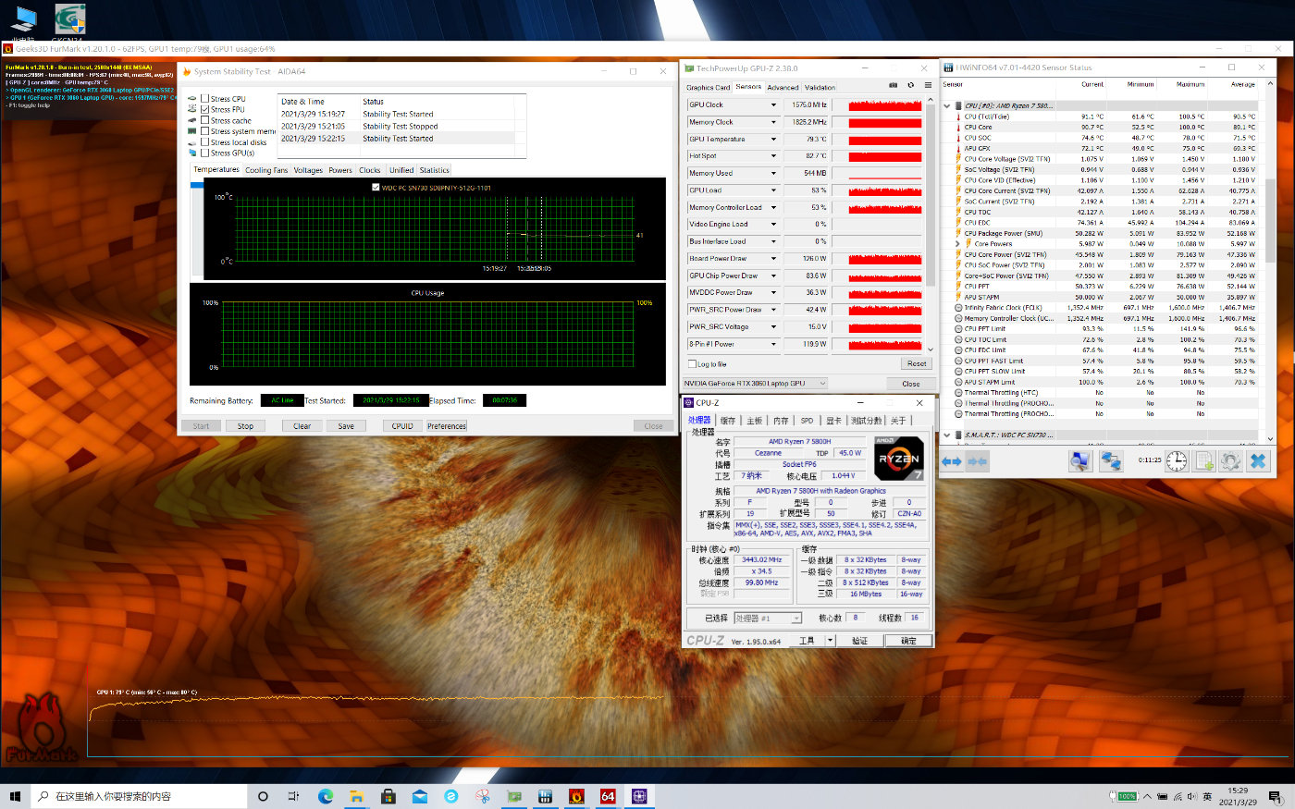
Task: Switch to the Graphics Card tab in GPU-Z
Action: pos(708,88)
